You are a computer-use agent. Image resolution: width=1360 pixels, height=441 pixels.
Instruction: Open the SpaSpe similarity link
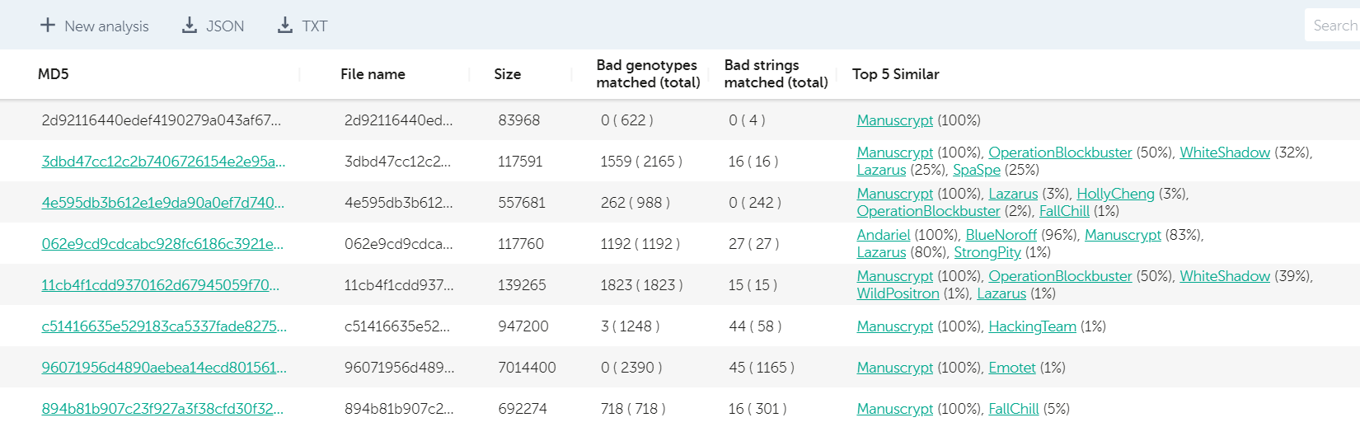click(x=976, y=170)
